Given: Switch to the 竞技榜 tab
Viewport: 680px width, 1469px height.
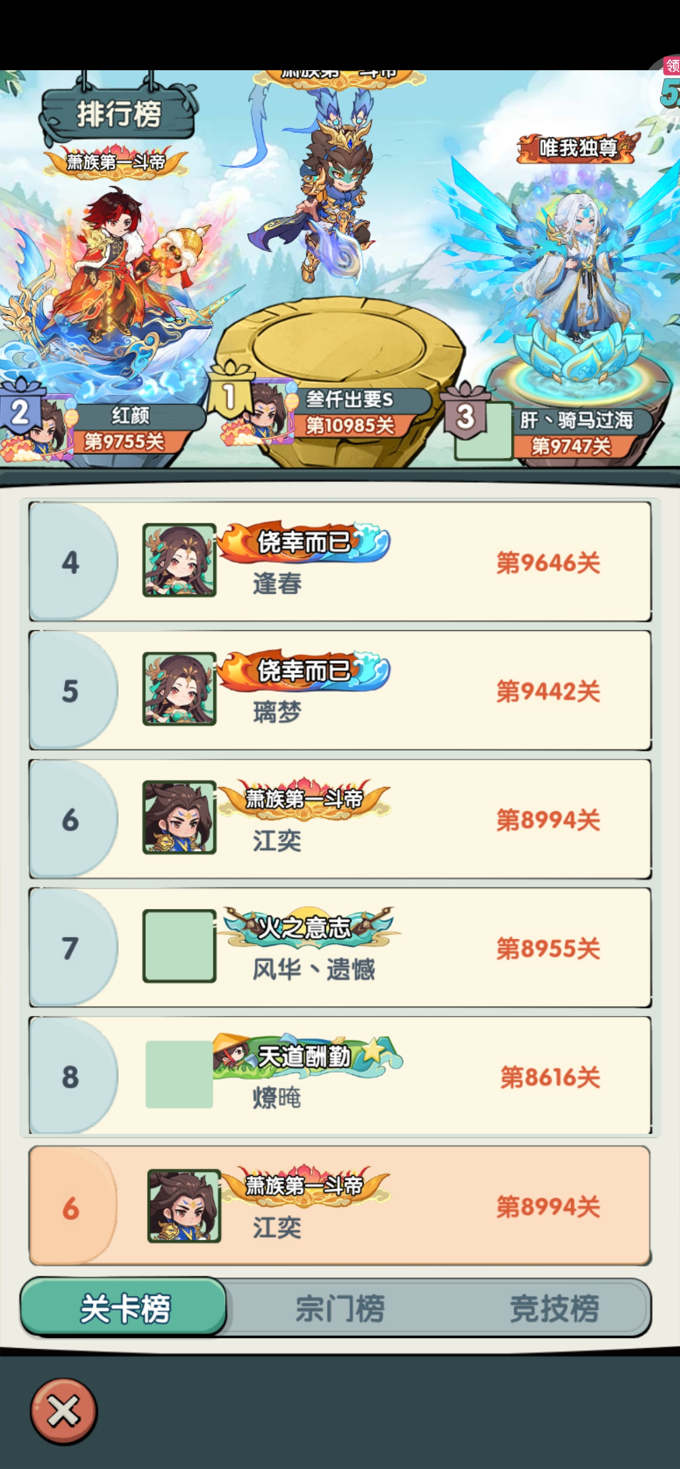Looking at the screenshot, I should [554, 1308].
